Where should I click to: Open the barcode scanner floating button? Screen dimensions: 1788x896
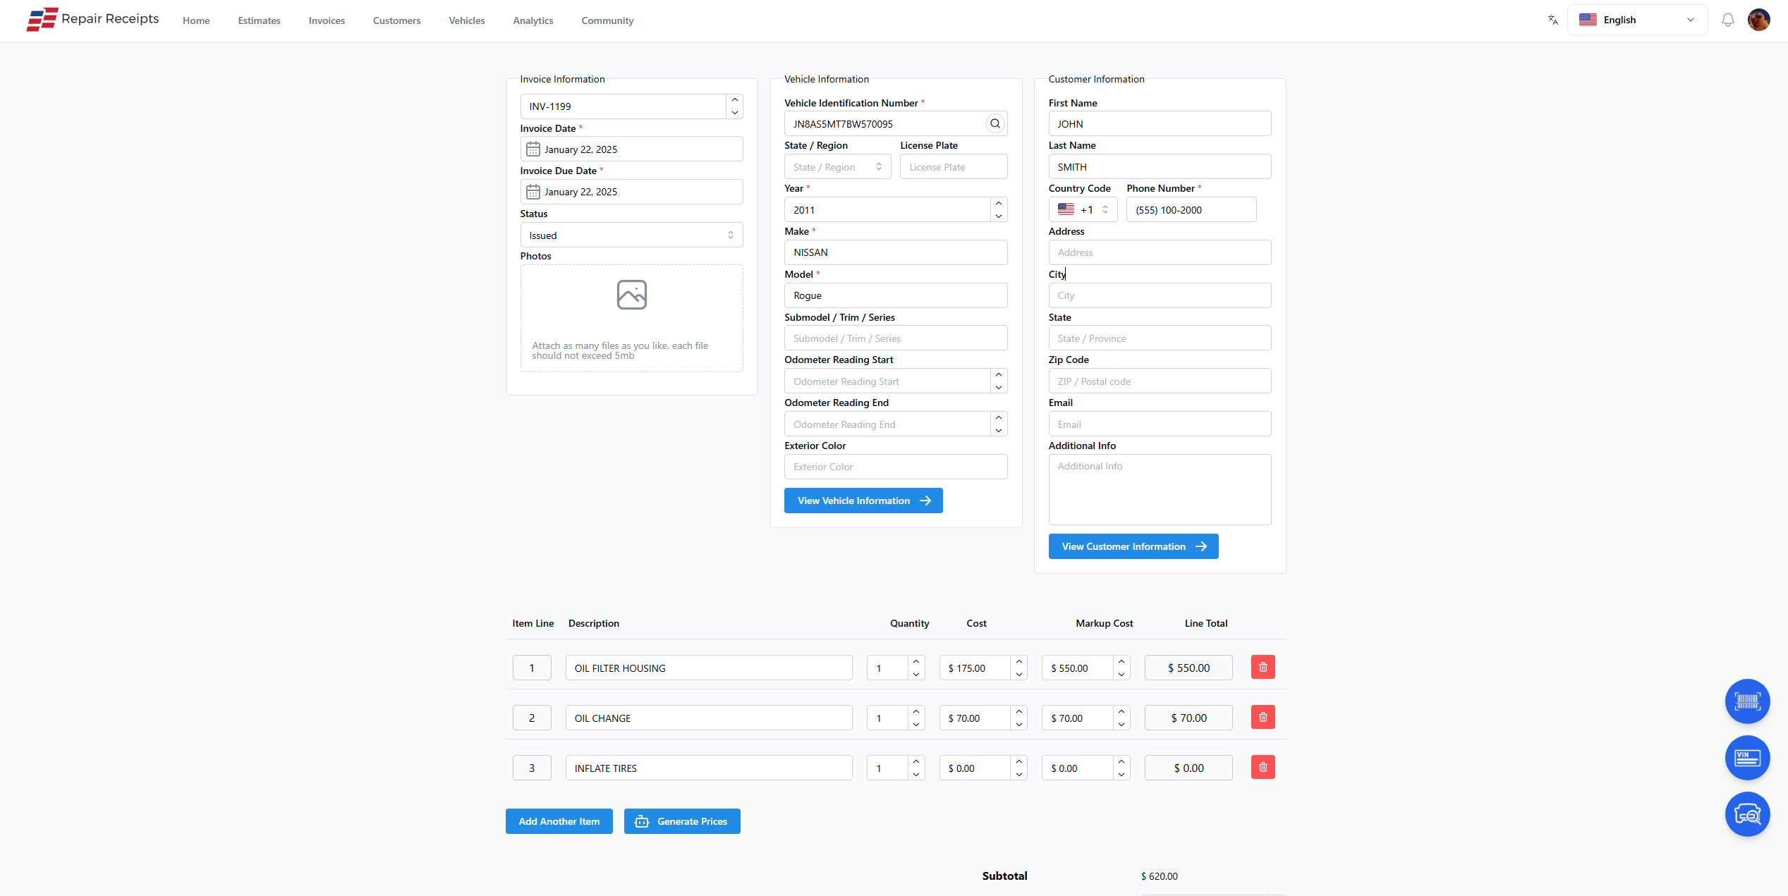click(x=1747, y=701)
